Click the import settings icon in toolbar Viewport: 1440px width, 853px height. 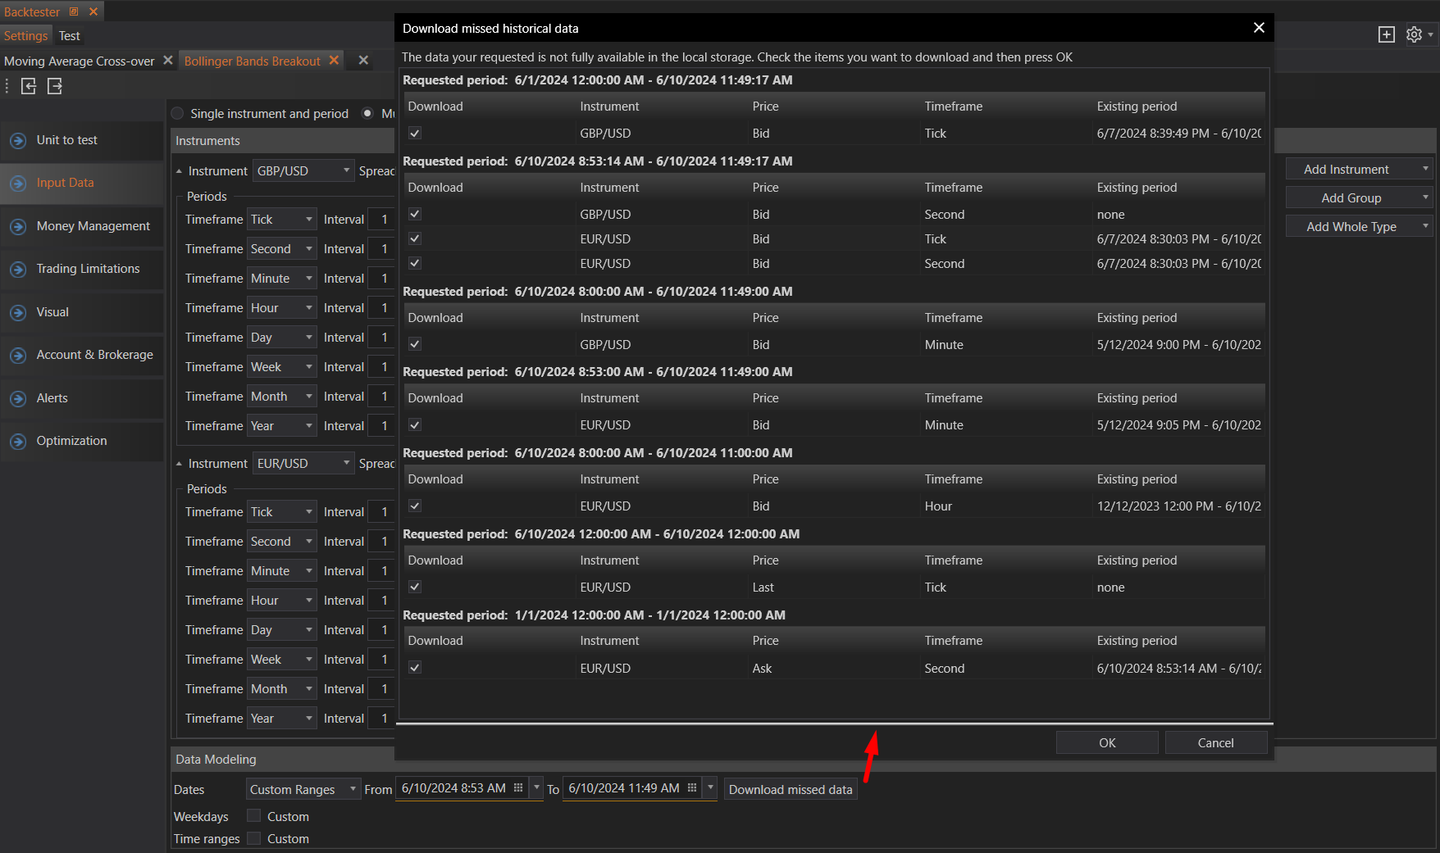pos(29,86)
